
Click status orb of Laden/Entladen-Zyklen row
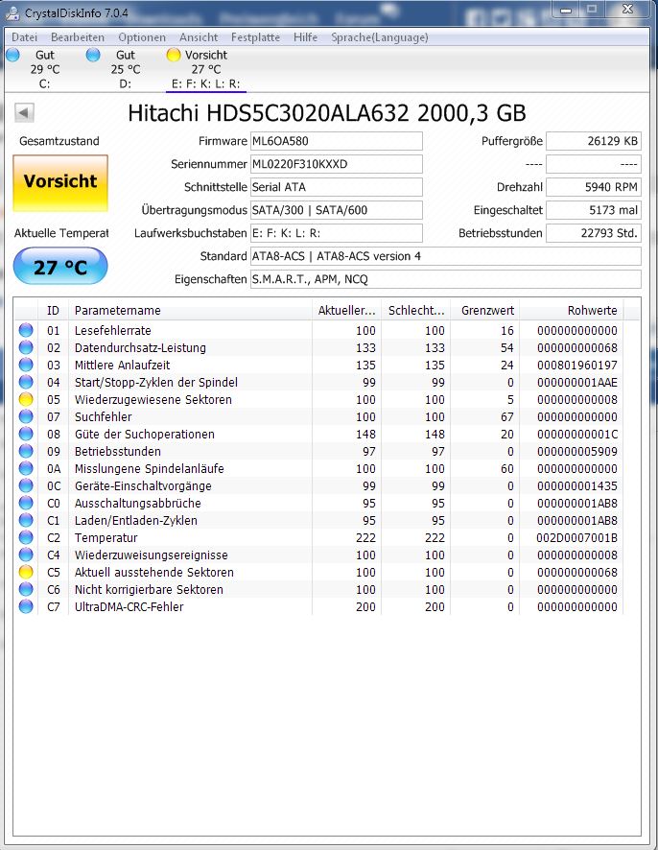(26, 520)
